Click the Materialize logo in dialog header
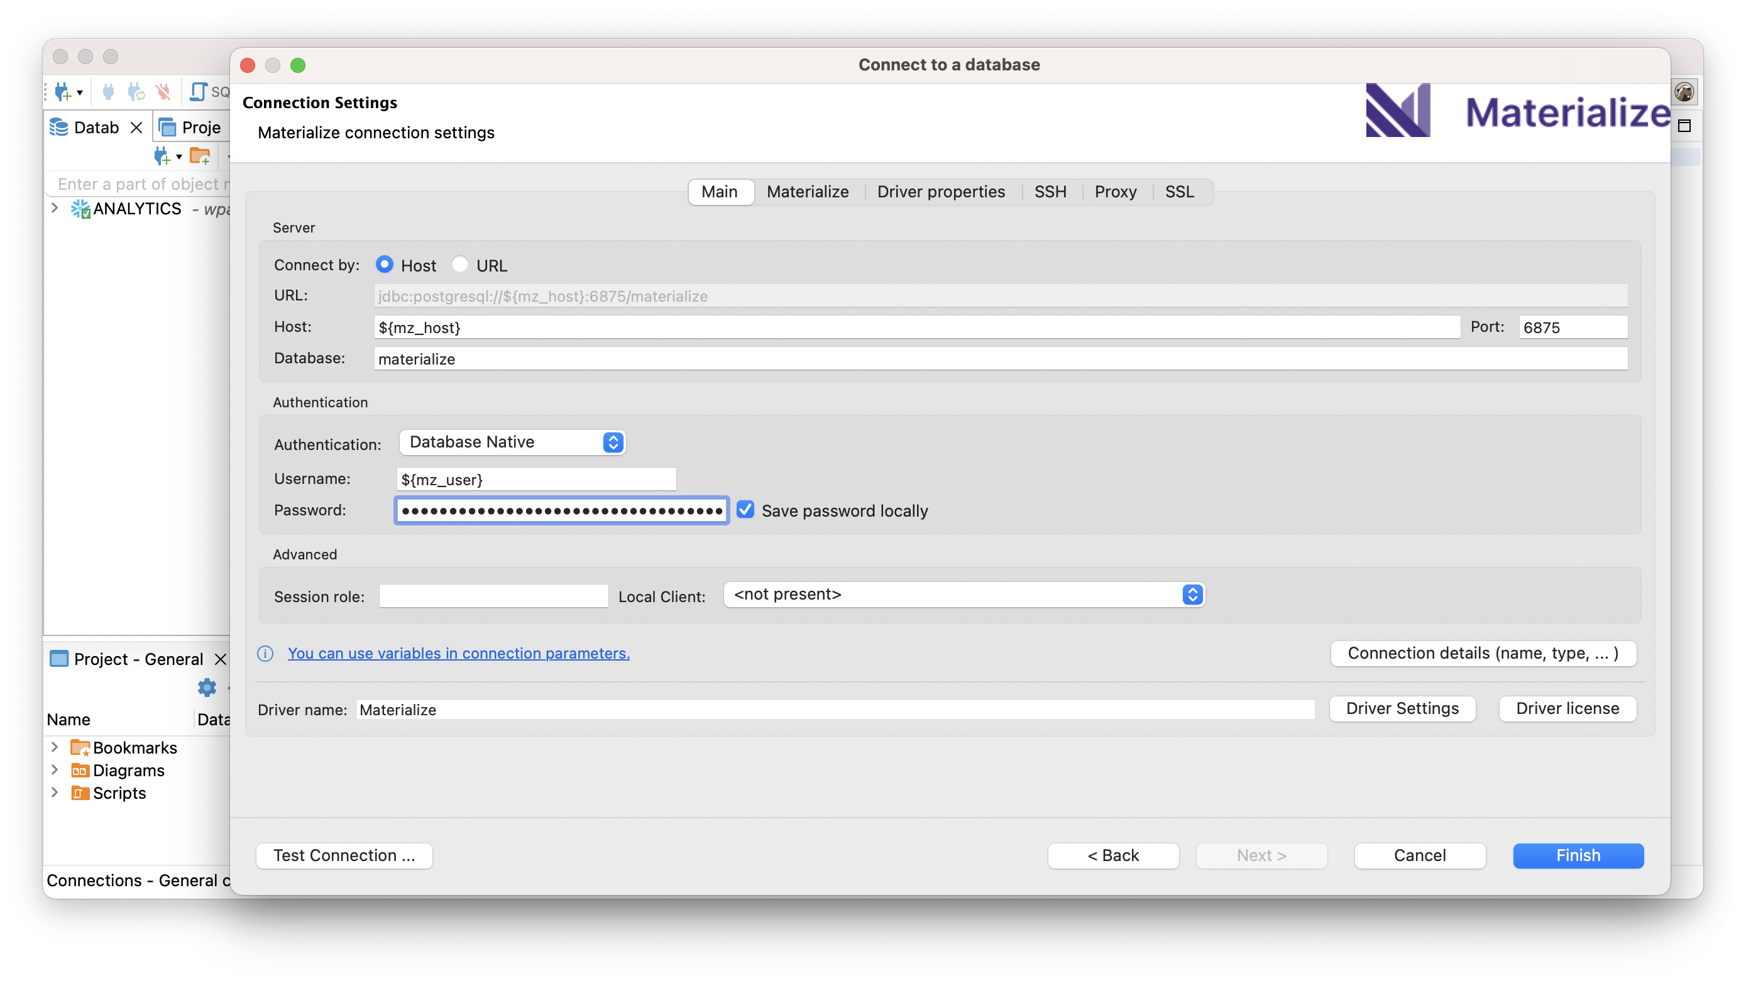 click(1517, 111)
